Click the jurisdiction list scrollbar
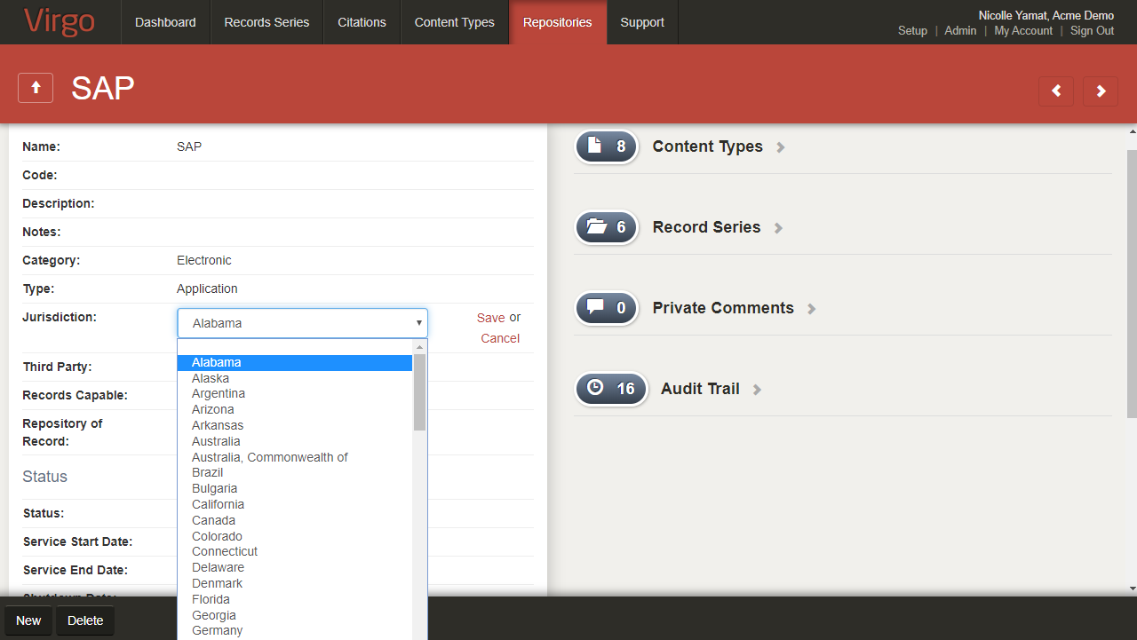 pyautogui.click(x=420, y=391)
